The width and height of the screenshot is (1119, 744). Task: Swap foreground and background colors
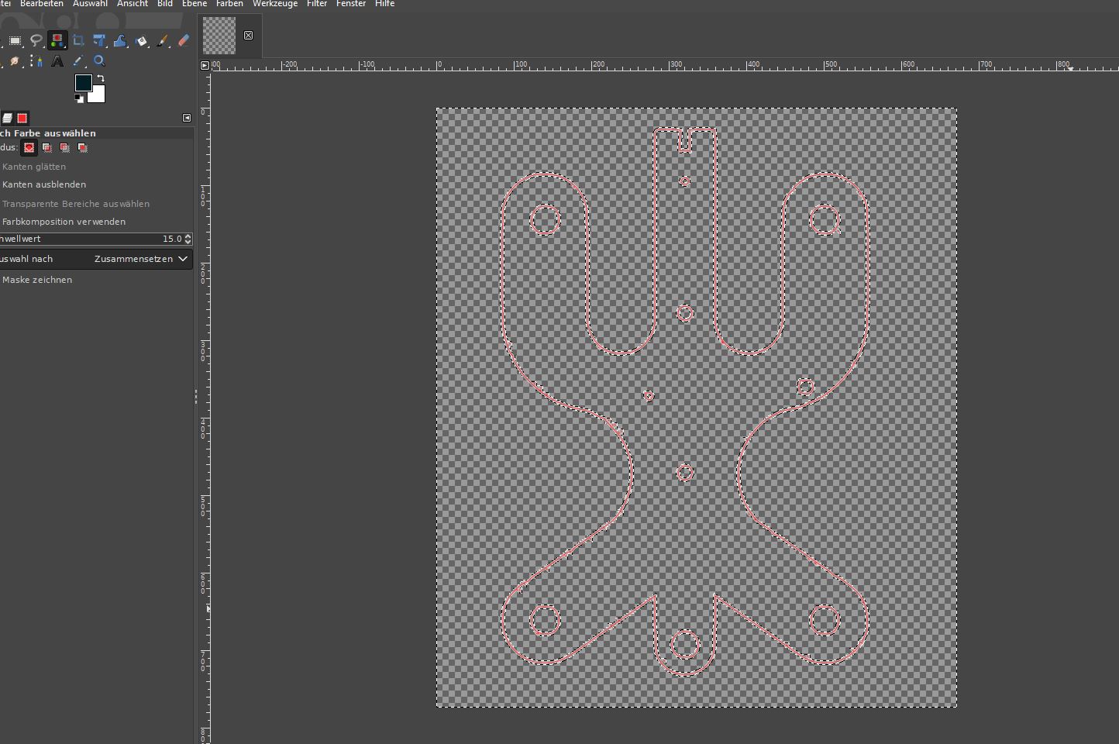pyautogui.click(x=101, y=78)
